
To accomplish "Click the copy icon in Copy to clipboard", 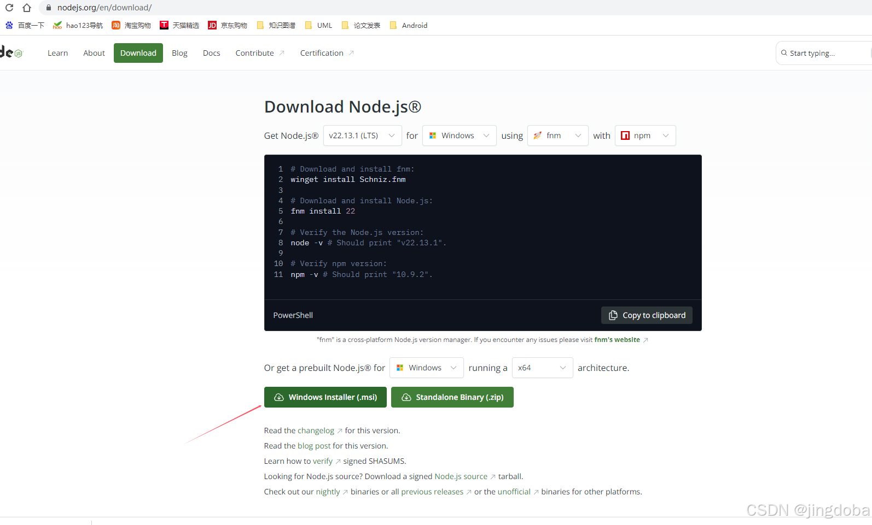I will click(x=613, y=315).
